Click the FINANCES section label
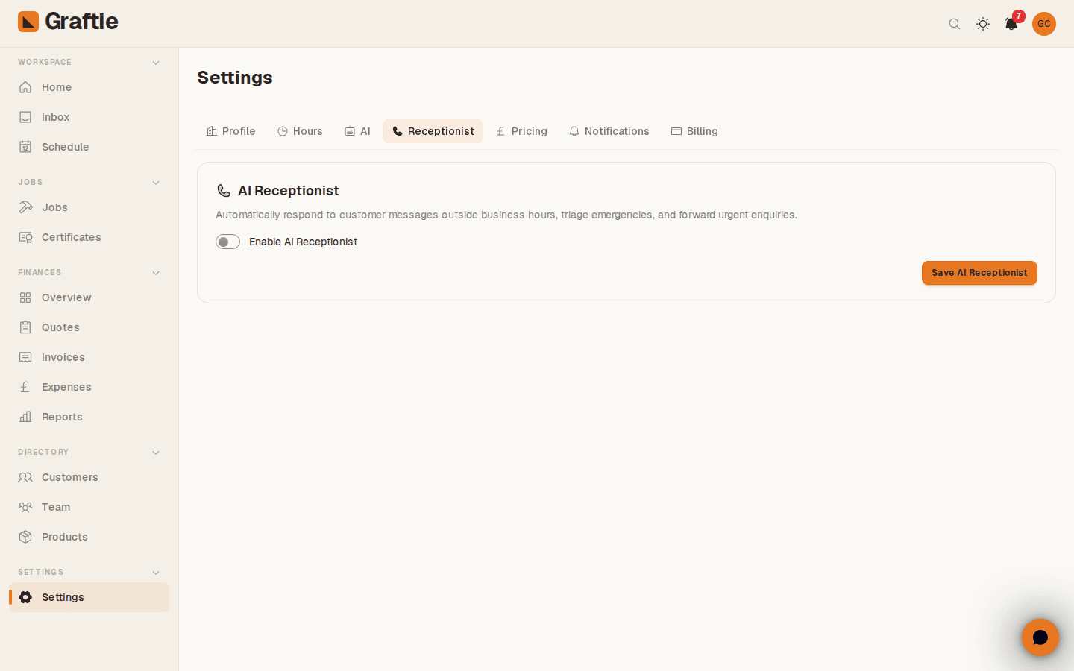The height and width of the screenshot is (671, 1074). 40,273
